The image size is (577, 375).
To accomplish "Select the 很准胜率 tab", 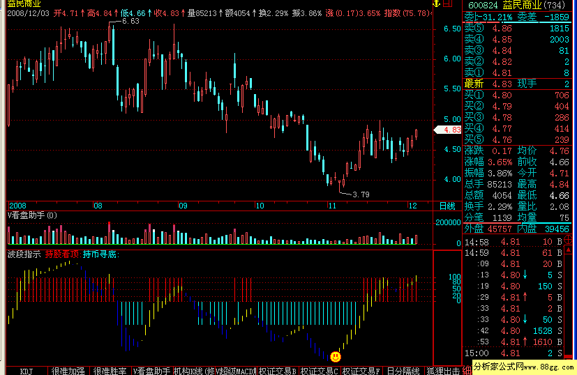I will [x=110, y=371].
